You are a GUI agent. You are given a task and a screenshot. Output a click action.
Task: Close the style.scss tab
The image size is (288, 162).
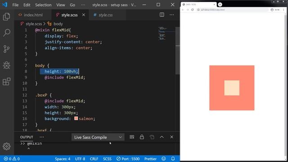pyautogui.click(x=84, y=15)
